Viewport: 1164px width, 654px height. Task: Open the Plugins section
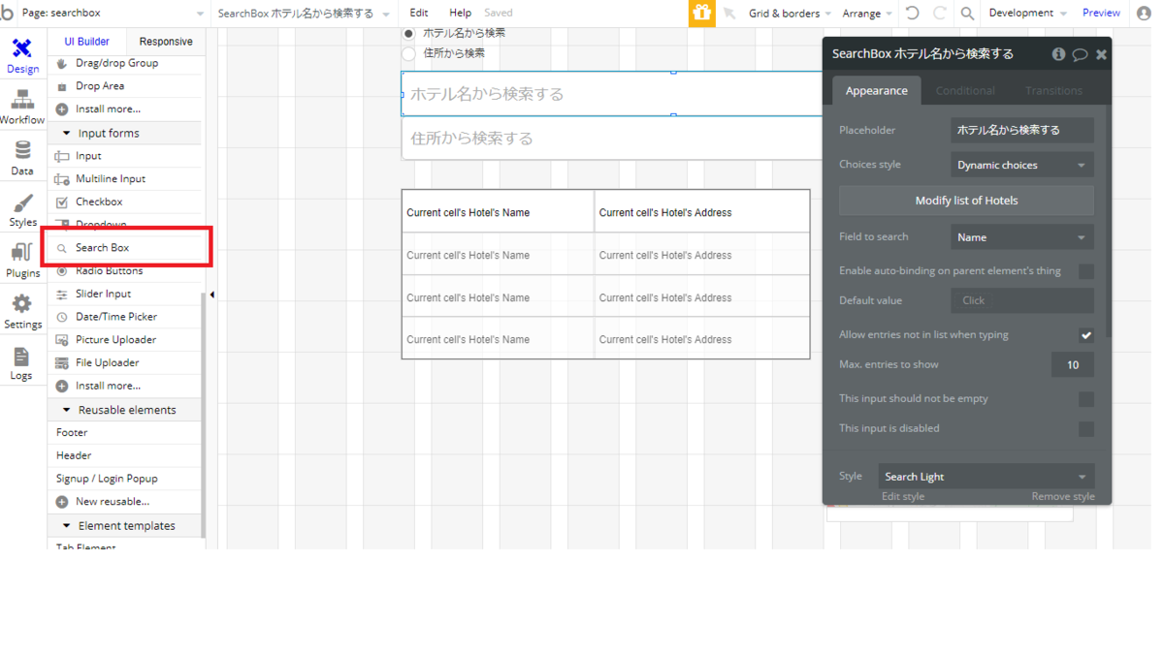(22, 260)
